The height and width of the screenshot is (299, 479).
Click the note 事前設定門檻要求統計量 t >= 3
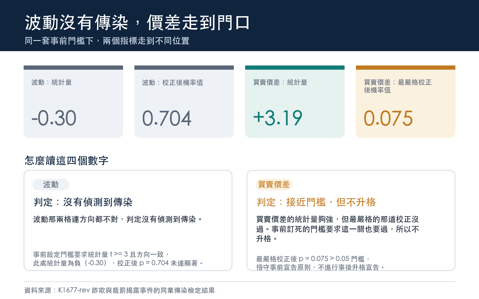[101, 254]
